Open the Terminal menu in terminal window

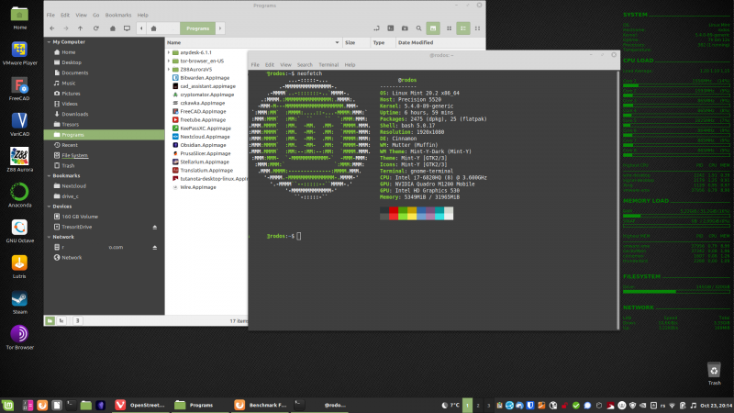pos(328,65)
